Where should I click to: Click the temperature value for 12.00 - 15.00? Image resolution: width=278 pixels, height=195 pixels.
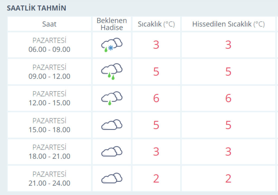156,98
